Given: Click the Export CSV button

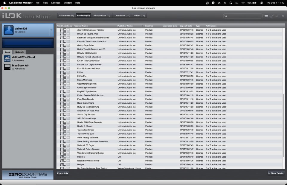Looking at the screenshot, I should click(x=63, y=173).
